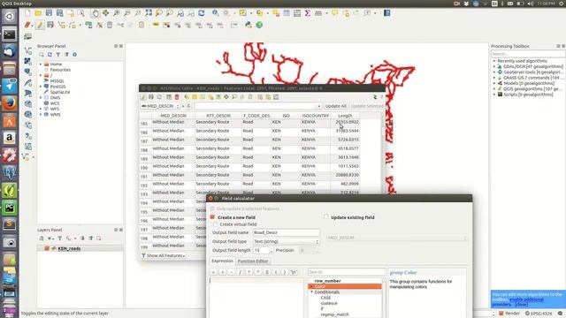Click the 'MED_DESCRI' column header
This screenshot has width=566, height=318.
173,116
